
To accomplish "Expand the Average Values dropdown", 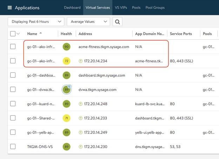I will click(x=88, y=22).
